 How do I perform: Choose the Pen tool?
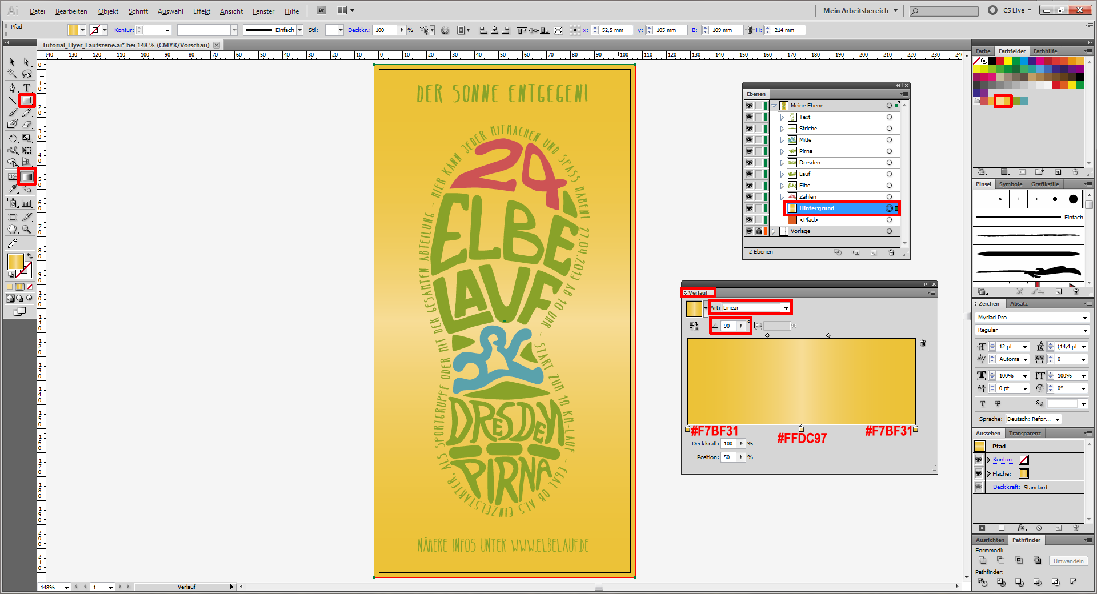[13, 87]
